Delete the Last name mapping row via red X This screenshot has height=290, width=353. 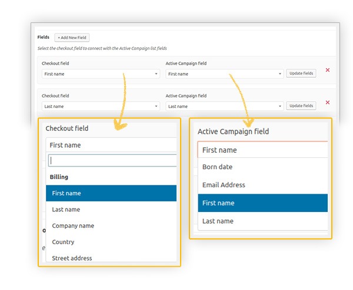328,103
